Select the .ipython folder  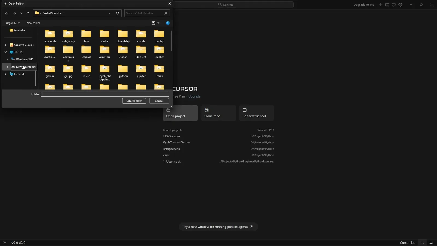pos(123,71)
